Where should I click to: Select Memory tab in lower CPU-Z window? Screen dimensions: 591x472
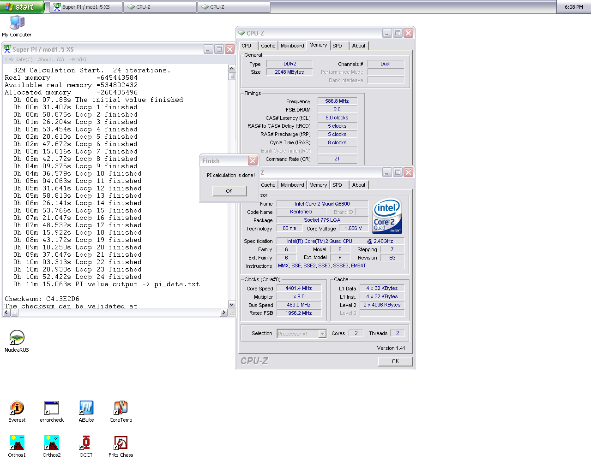click(318, 185)
